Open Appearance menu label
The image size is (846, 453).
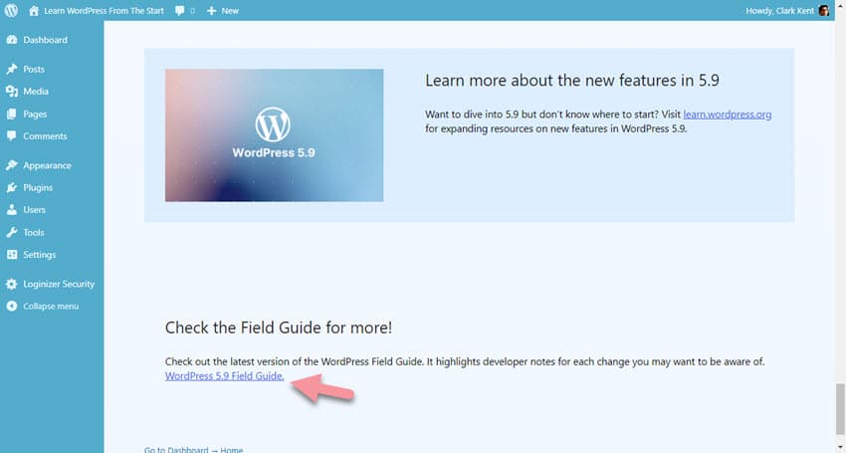click(x=47, y=165)
